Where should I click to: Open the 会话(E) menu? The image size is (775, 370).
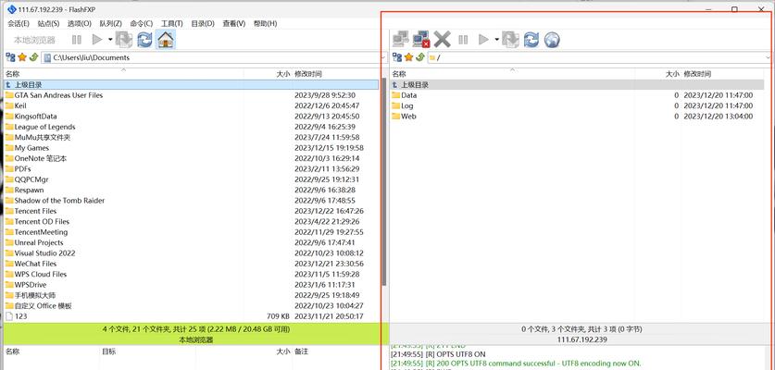tap(19, 23)
